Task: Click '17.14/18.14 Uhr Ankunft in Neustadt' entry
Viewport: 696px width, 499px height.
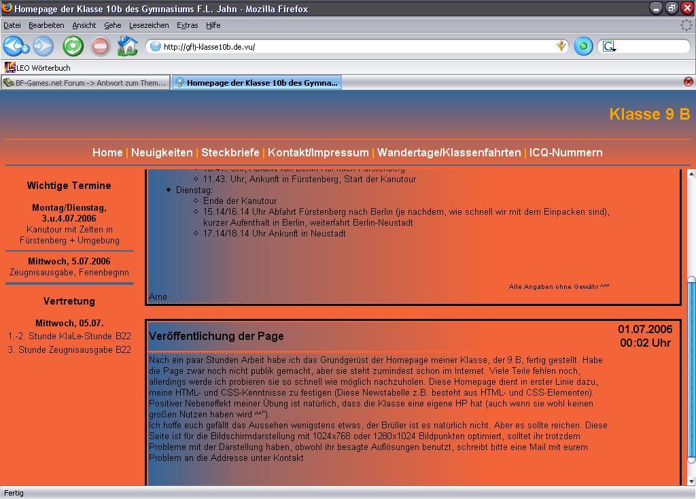Action: coord(275,233)
